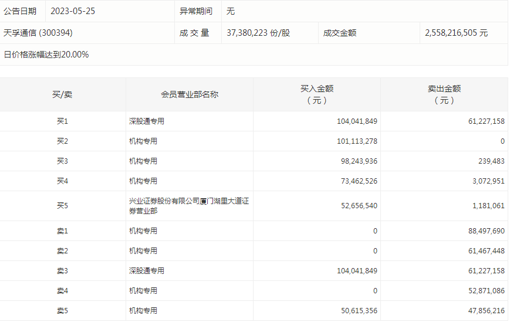
Task: Click sell amount 0 in 买2 row
Action: 502,141
